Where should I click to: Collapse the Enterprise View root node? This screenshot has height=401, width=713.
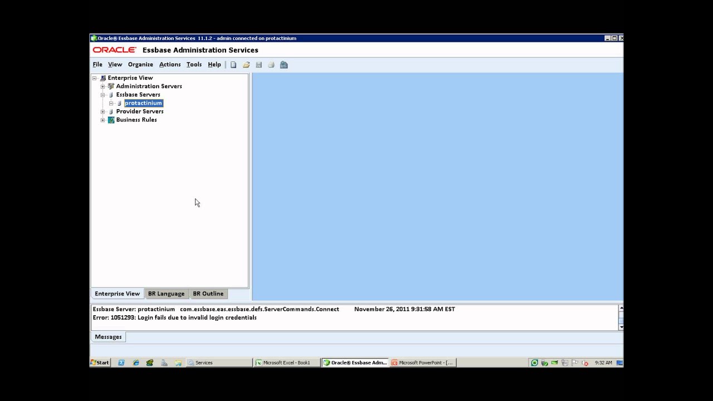pos(95,78)
